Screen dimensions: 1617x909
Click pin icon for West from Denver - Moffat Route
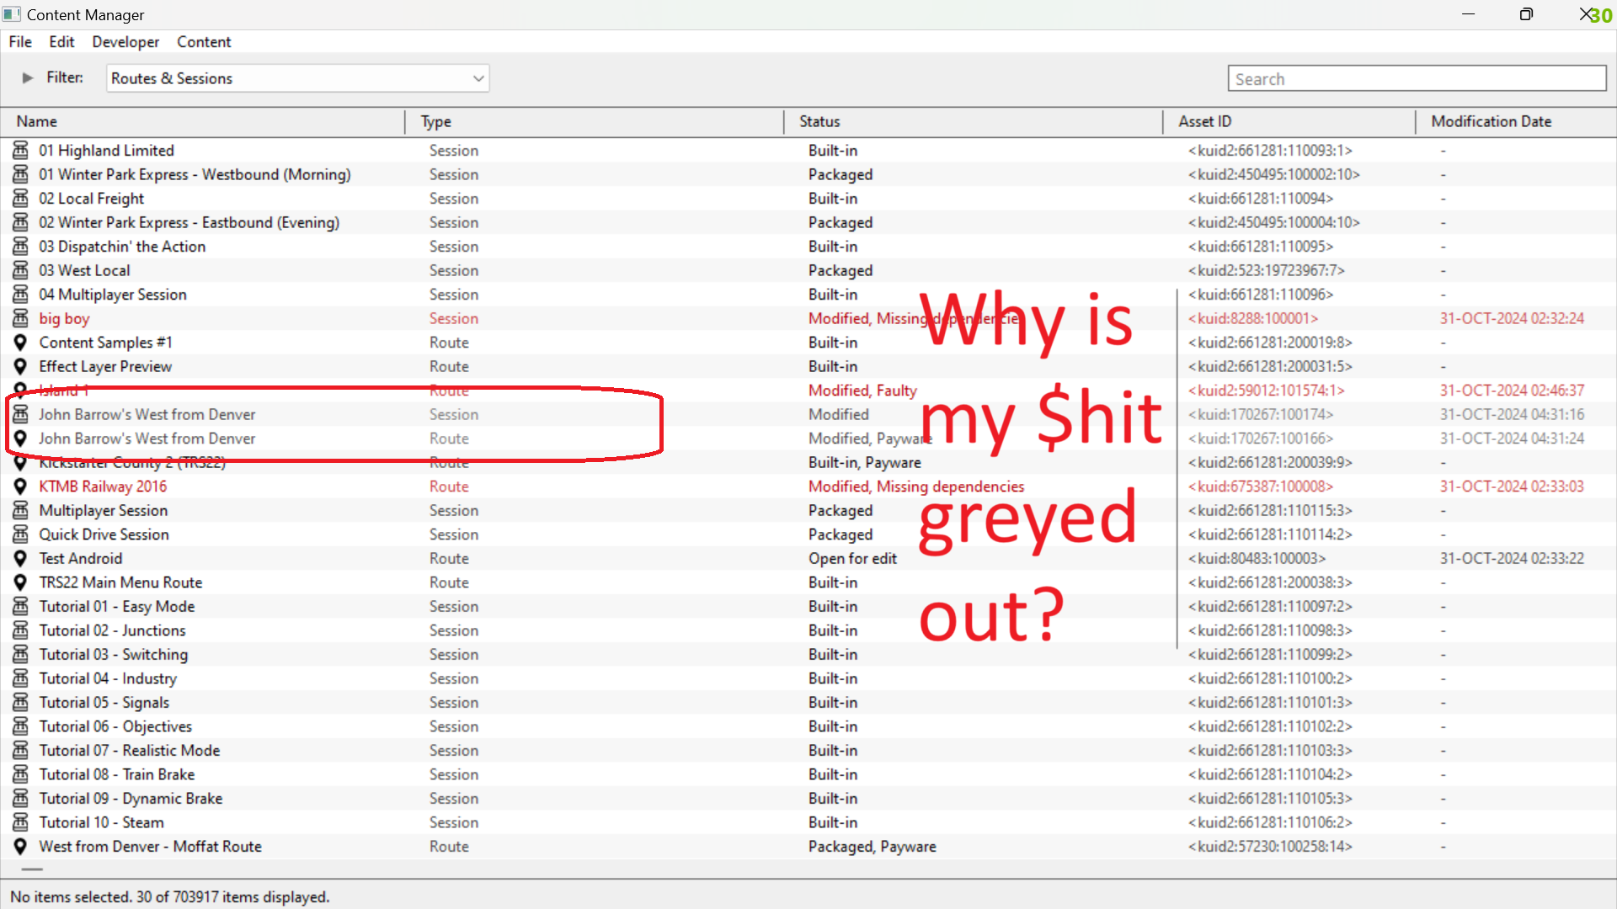20,847
